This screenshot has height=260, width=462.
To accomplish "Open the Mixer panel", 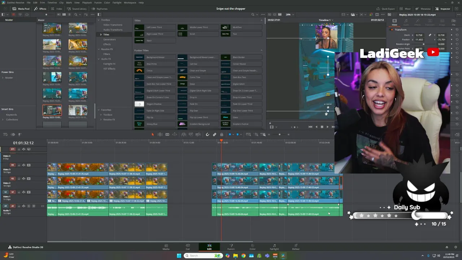I will [405, 9].
